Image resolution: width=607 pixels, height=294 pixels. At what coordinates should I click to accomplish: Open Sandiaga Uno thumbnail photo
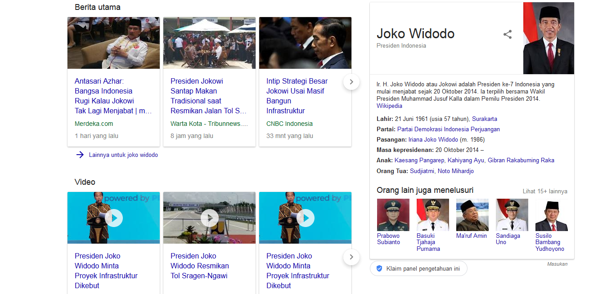pyautogui.click(x=512, y=215)
